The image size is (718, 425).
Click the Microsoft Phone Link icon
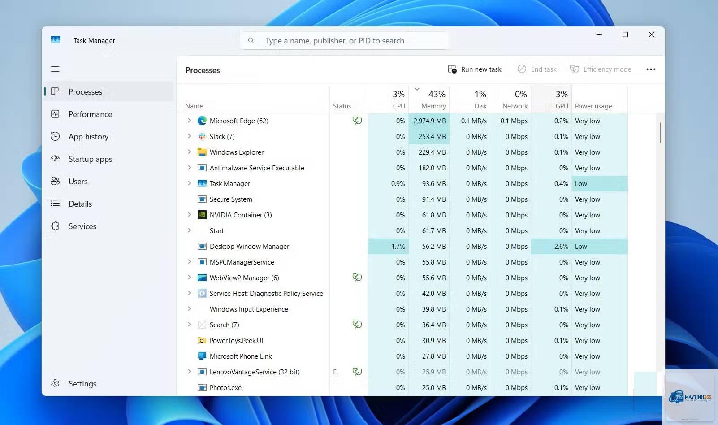pos(202,356)
